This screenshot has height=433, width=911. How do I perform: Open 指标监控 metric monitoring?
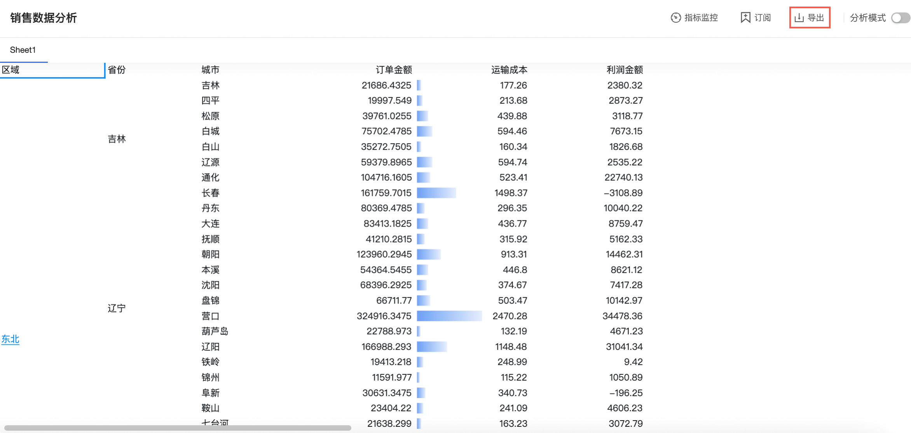695,18
